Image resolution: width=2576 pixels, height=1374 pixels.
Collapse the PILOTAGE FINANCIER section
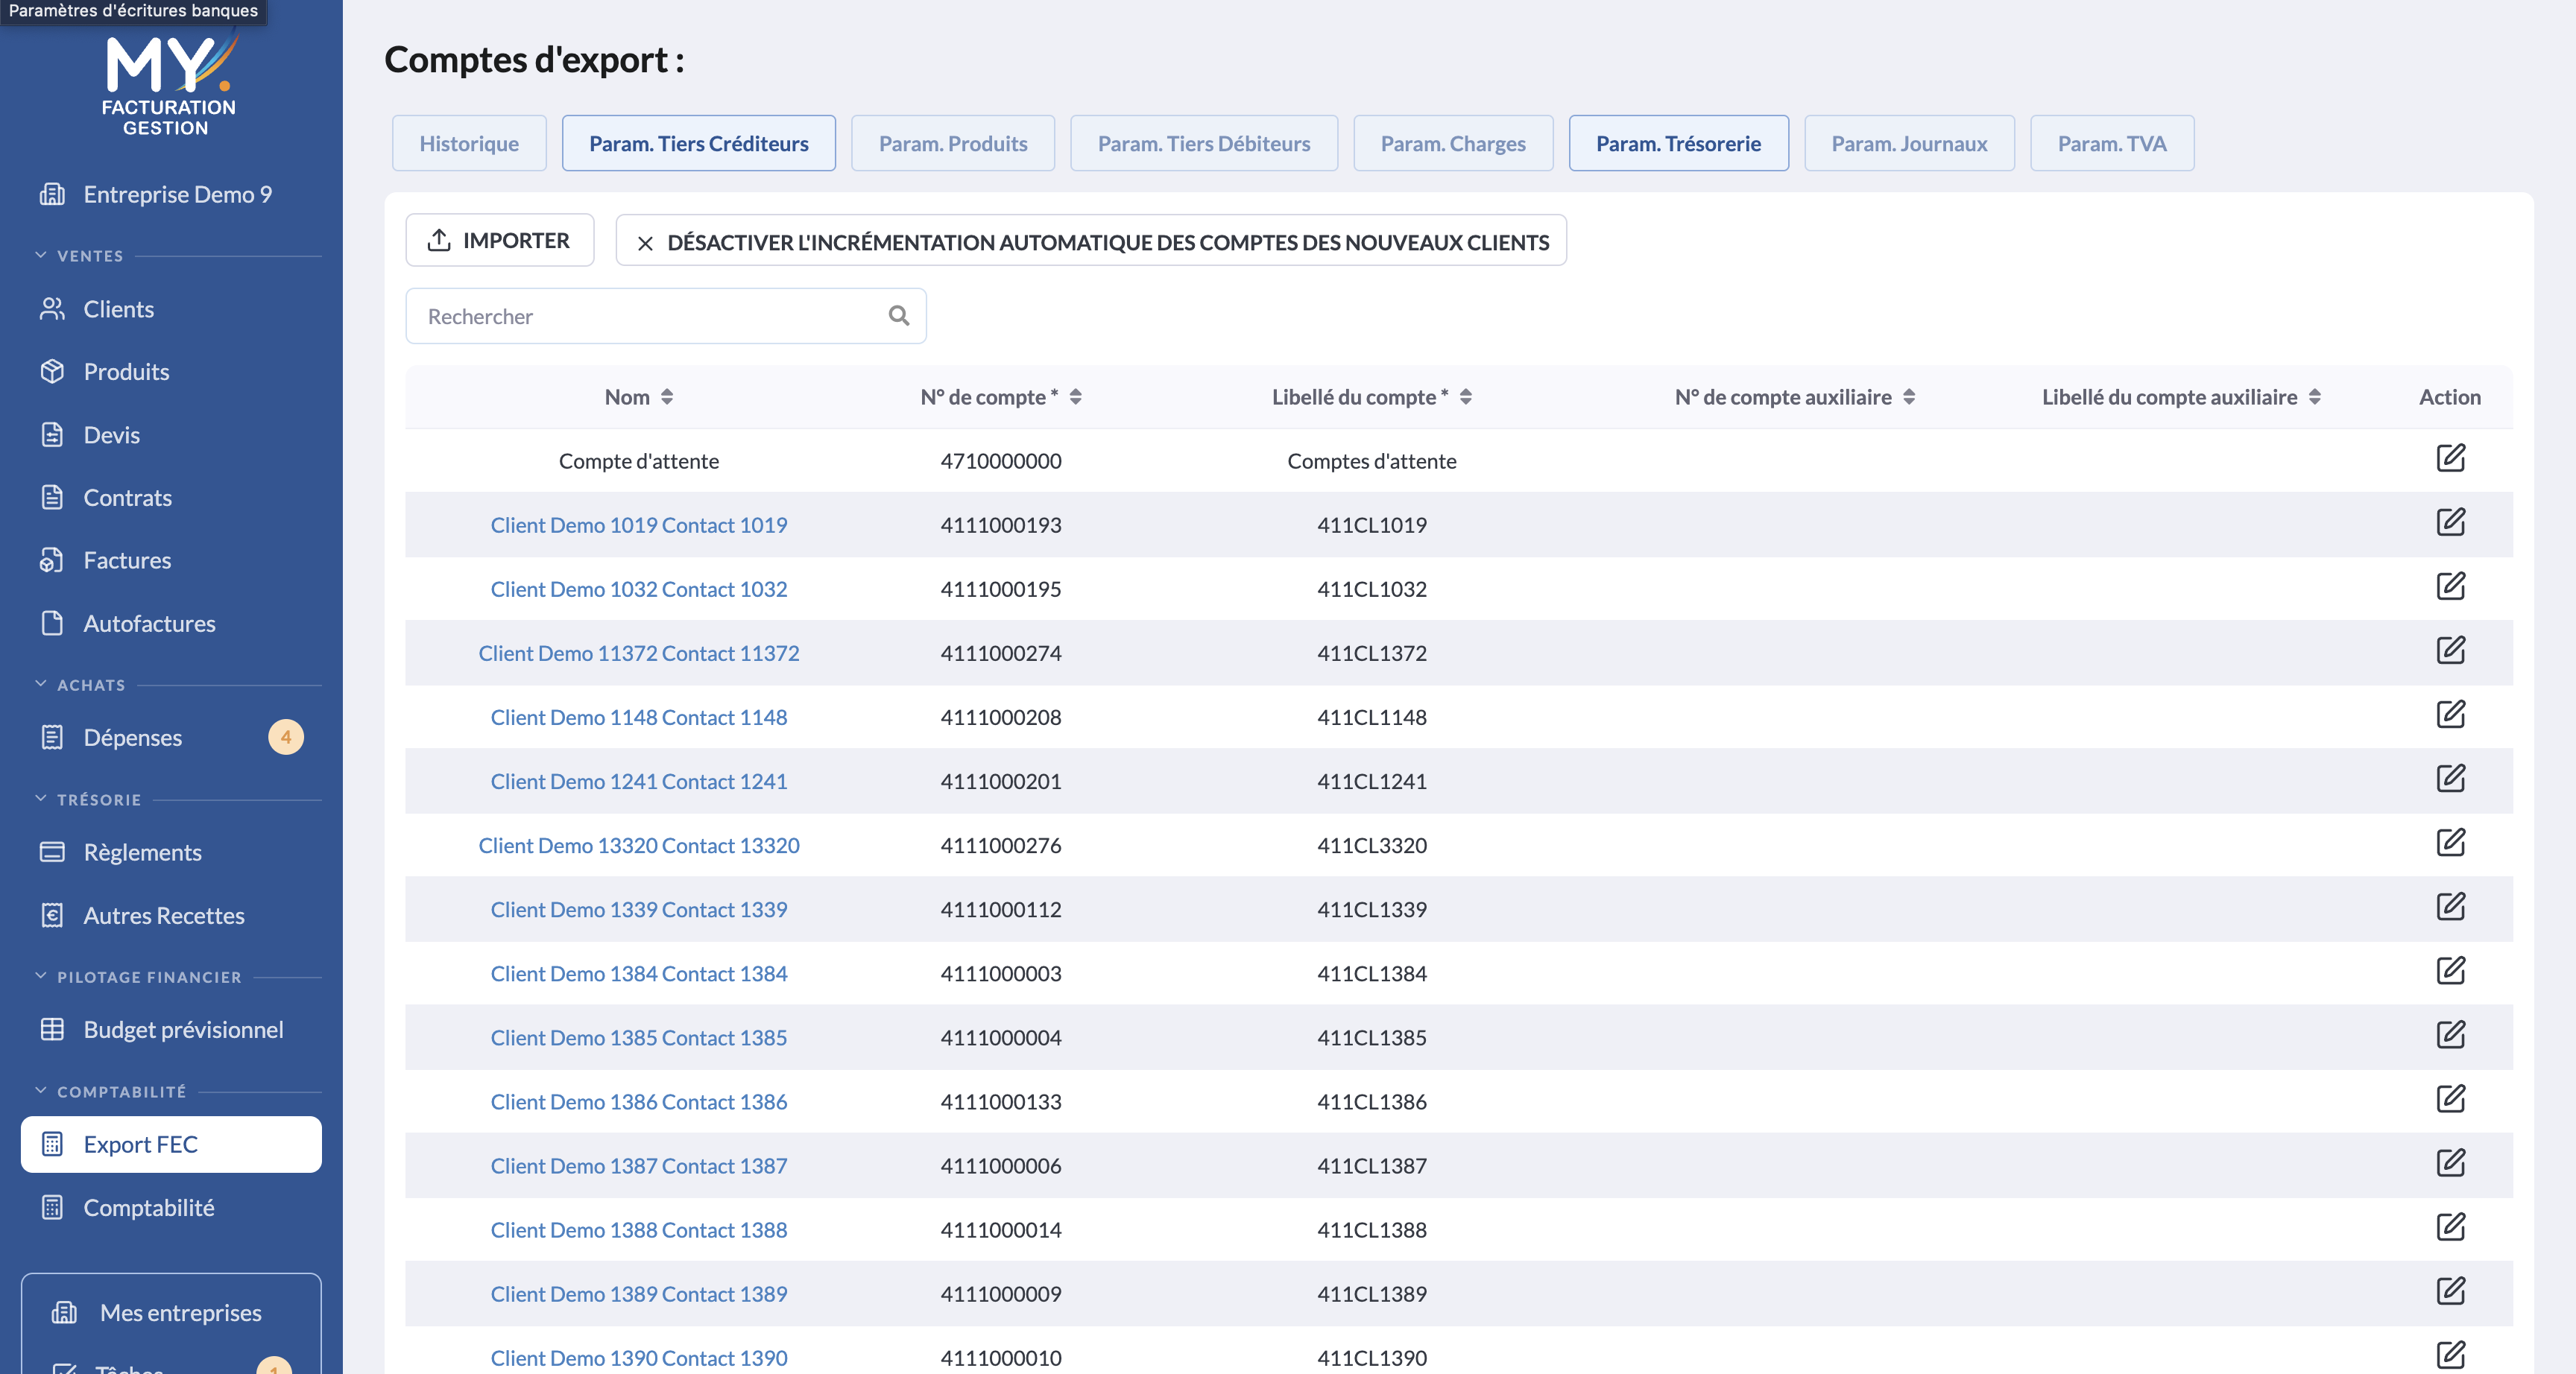tap(41, 976)
